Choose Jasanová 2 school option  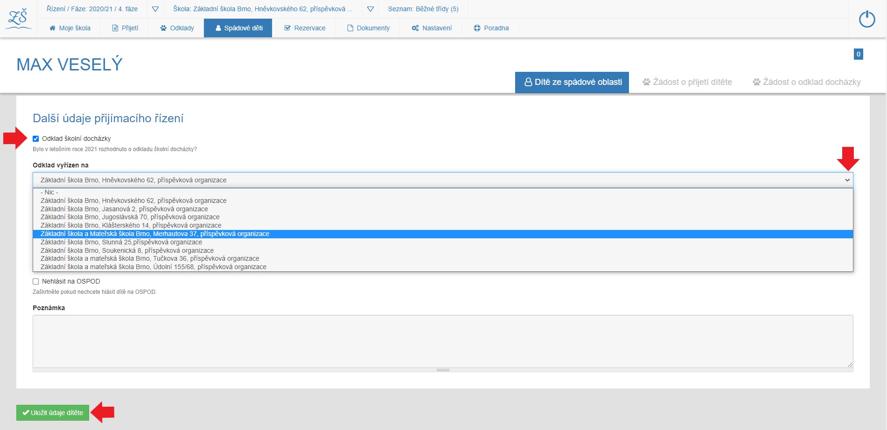coord(443,209)
